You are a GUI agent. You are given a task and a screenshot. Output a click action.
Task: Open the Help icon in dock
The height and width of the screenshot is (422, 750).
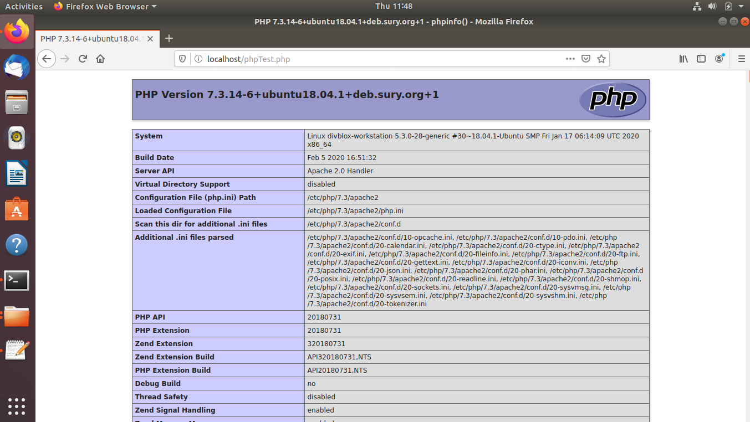click(x=17, y=245)
